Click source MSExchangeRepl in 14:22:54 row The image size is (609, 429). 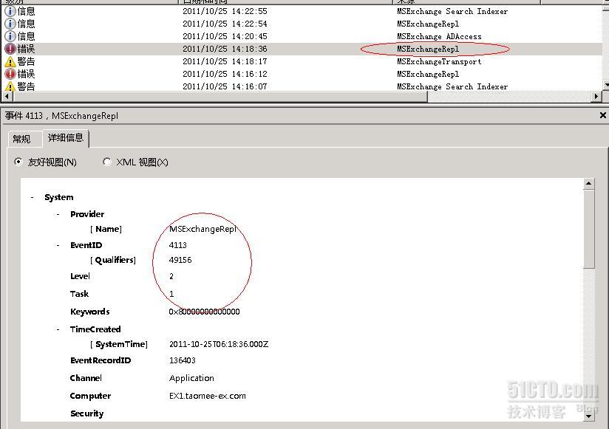click(x=428, y=24)
